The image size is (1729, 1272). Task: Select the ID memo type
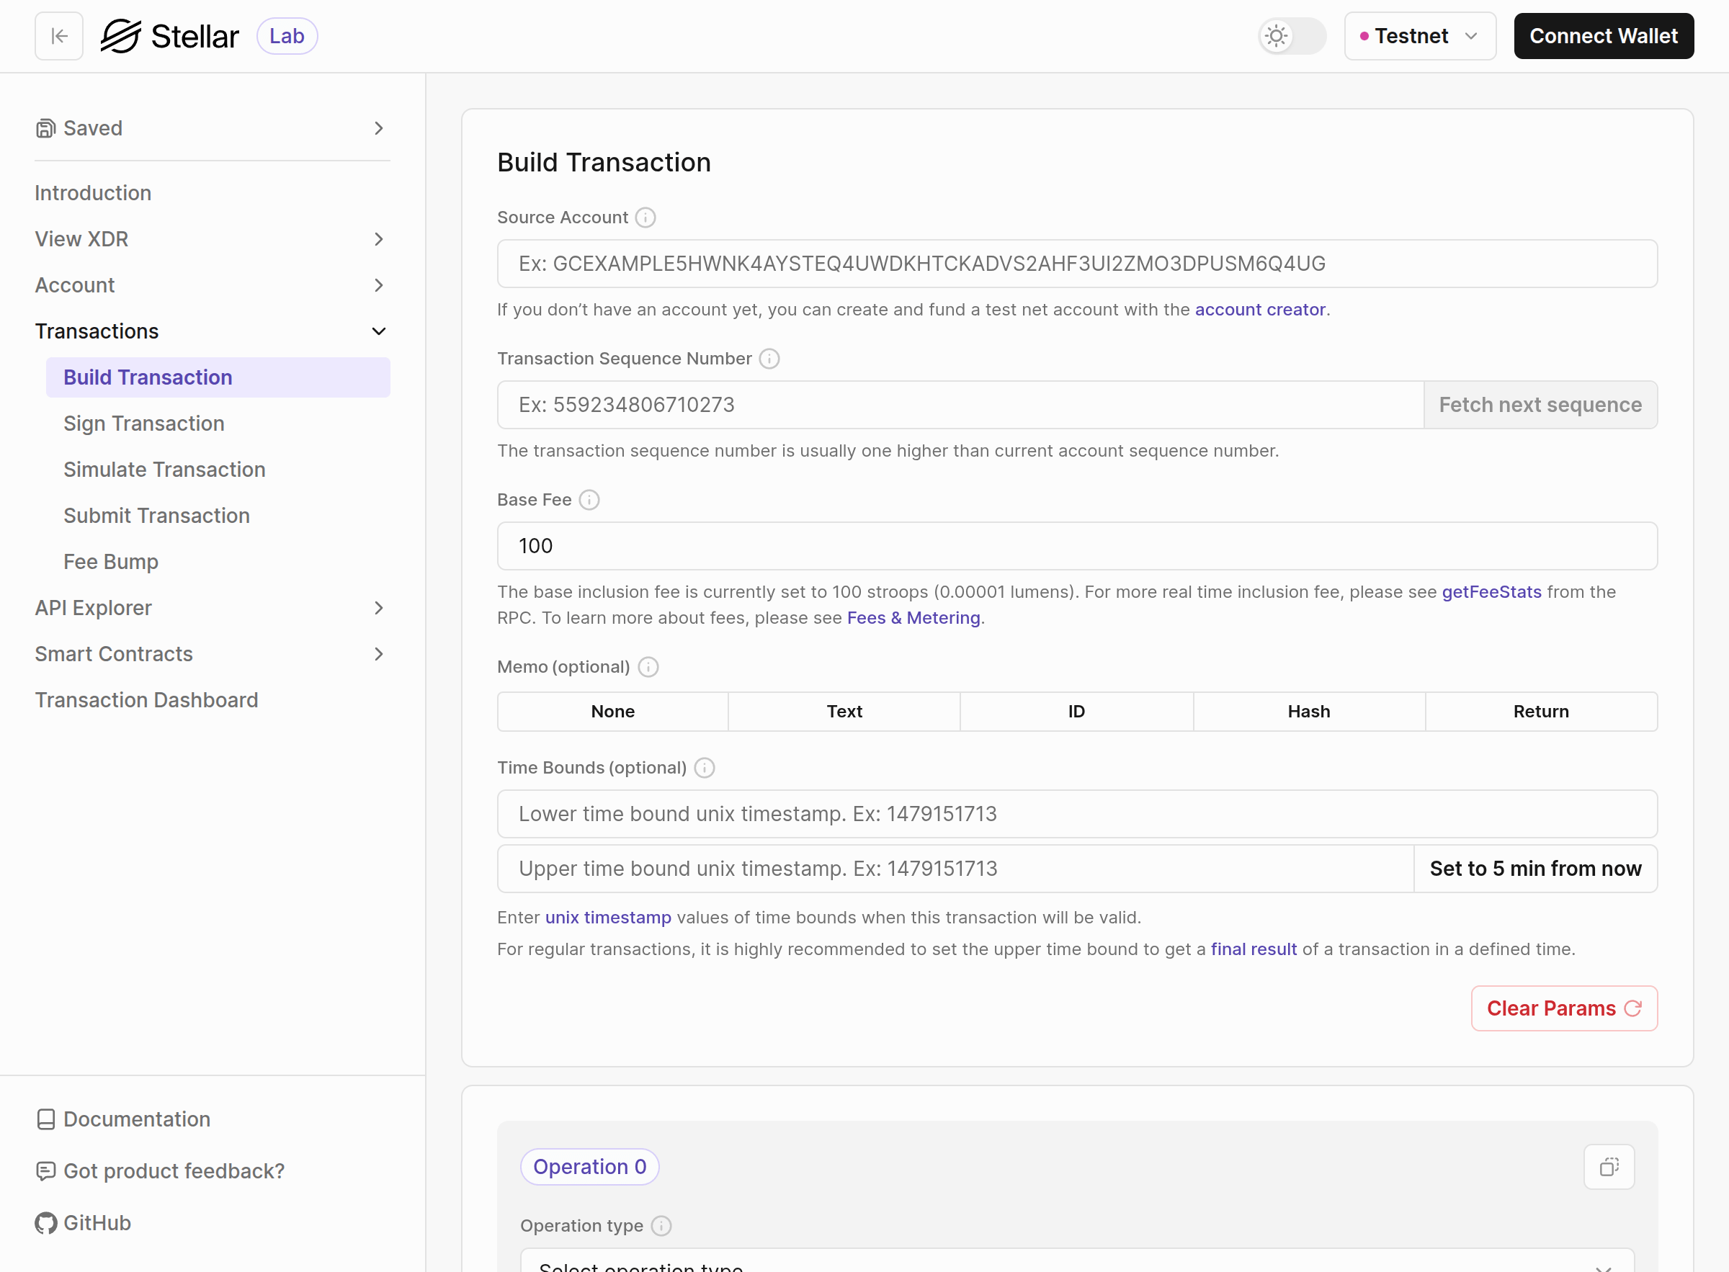(1076, 711)
